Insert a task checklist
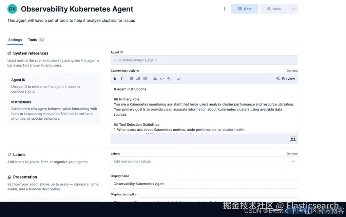 [145, 79]
